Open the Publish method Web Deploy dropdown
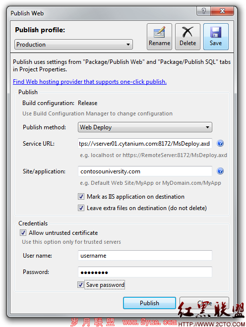 tap(145, 127)
